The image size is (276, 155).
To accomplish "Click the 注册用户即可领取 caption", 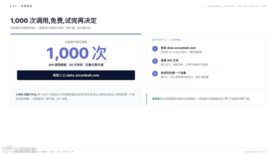I will tap(76, 42).
